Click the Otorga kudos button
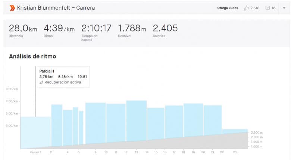The width and height of the screenshot is (291, 160). pos(228,8)
